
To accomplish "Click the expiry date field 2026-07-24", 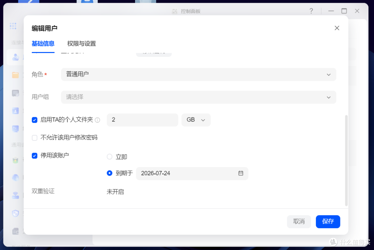I will [x=192, y=173].
